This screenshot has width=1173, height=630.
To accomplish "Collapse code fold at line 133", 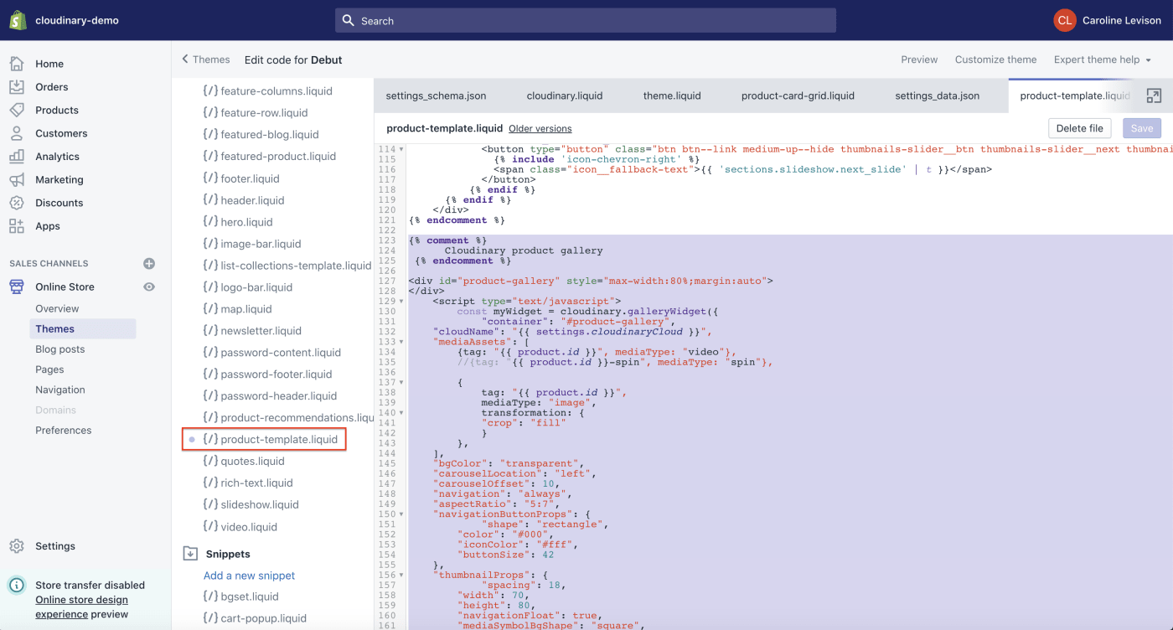I will [x=401, y=342].
